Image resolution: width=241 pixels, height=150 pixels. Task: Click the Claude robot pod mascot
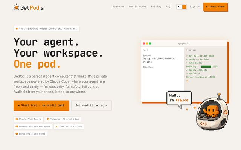pyautogui.click(x=212, y=112)
